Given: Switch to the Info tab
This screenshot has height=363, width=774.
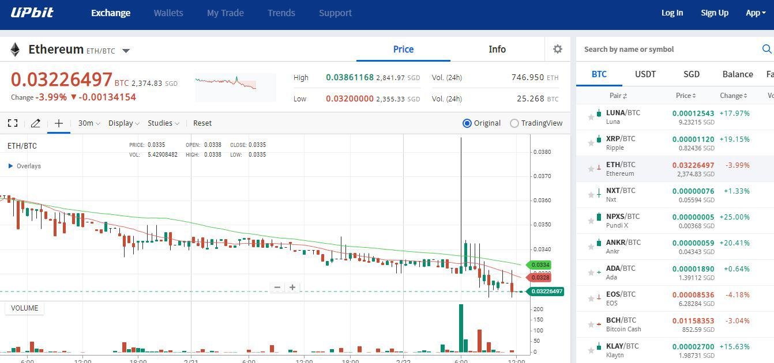Looking at the screenshot, I should [497, 49].
